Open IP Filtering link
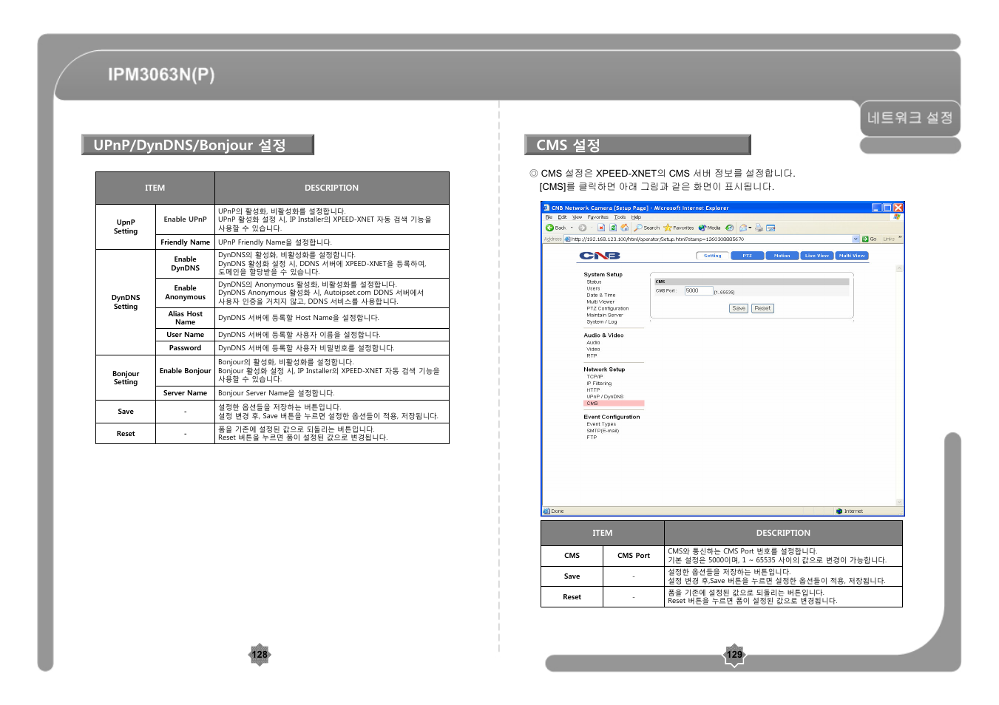Image resolution: width=999 pixels, height=705 pixels. [599, 383]
